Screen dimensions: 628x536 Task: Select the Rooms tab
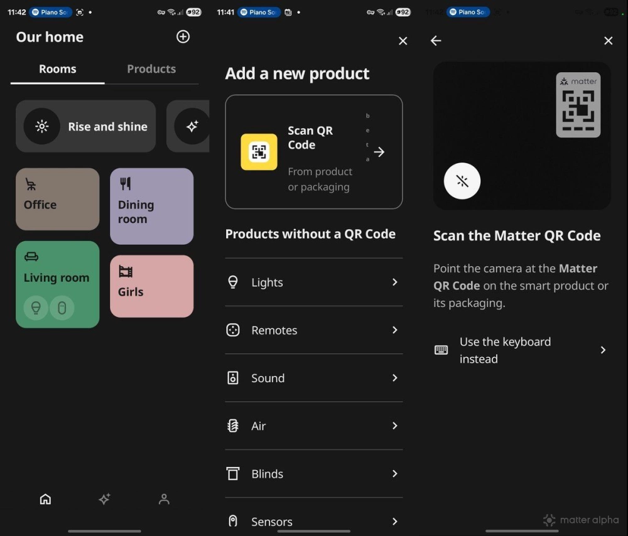coord(58,69)
